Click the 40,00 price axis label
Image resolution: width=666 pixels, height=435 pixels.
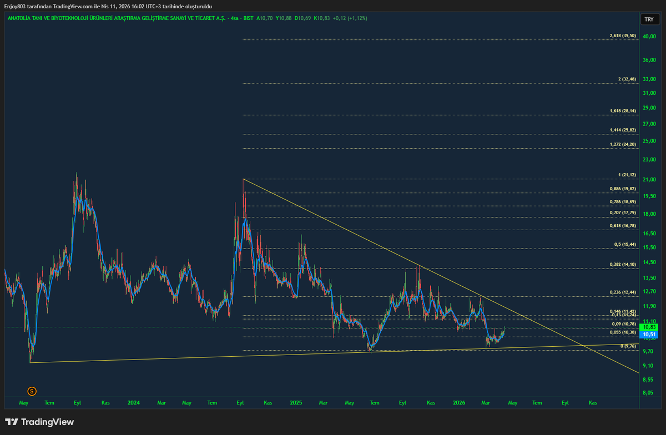tap(649, 36)
